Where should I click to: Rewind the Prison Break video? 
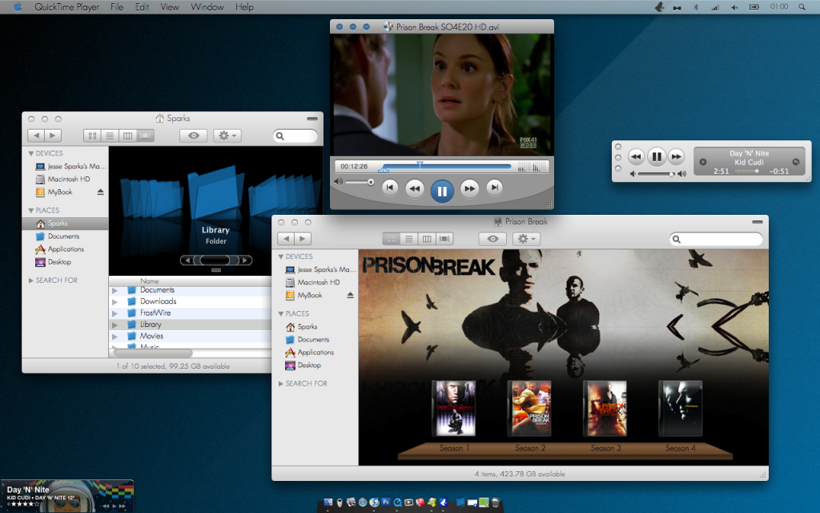pos(414,188)
